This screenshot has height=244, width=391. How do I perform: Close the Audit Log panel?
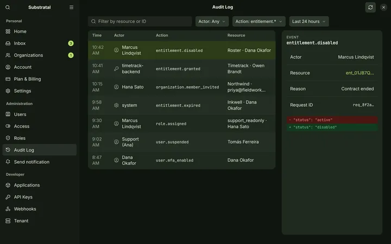383,7
